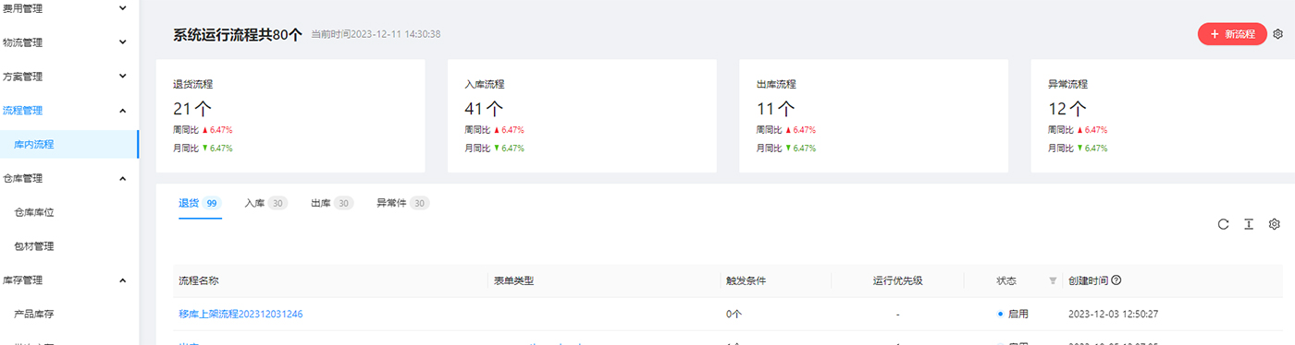Open the 退货流程 statistics card
Screen dimensions: 1295x345
290,116
